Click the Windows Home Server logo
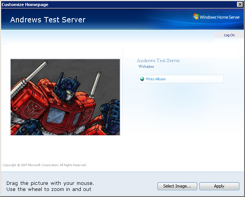 [216, 17]
